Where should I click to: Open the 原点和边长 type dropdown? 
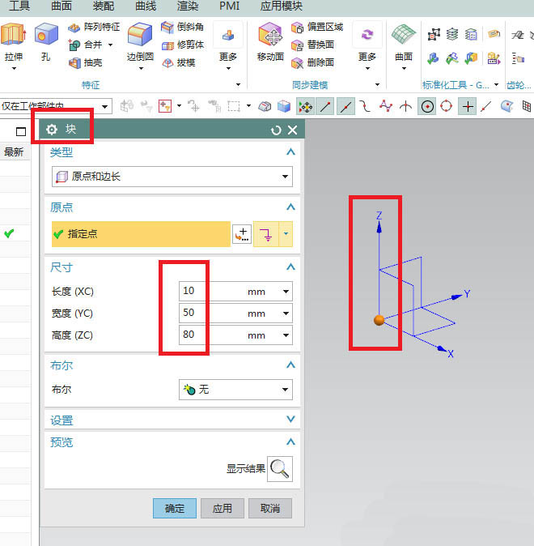(172, 177)
